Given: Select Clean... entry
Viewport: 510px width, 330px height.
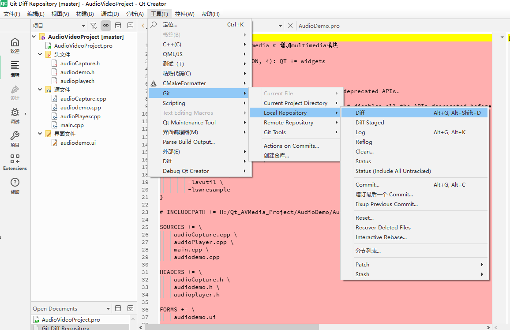Looking at the screenshot, I should click(415, 151).
